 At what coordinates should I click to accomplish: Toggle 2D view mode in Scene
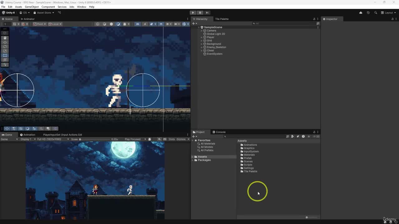pyautogui.click(x=137, y=24)
